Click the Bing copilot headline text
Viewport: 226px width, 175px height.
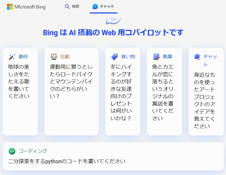point(113,33)
